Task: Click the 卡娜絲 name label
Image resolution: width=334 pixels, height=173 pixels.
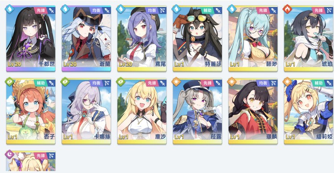Action: [x=102, y=136]
